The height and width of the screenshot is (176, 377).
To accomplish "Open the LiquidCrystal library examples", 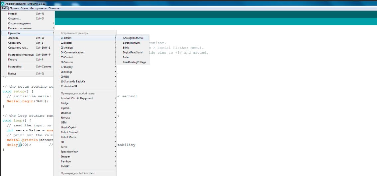I will point(85,127).
